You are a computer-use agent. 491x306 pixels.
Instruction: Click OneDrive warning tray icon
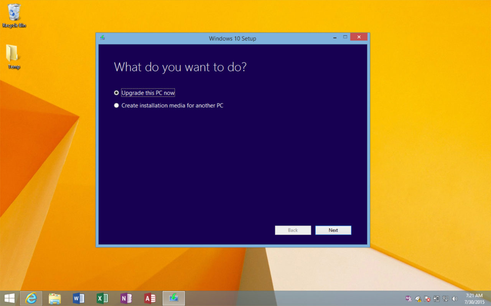point(418,299)
